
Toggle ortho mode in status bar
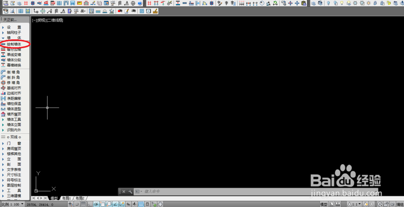[x=90, y=204]
